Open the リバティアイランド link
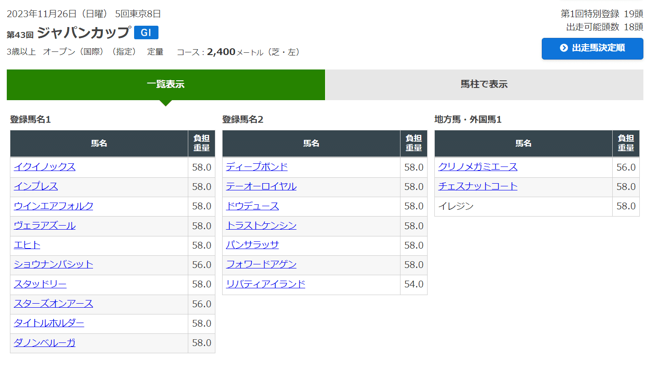 tap(266, 284)
